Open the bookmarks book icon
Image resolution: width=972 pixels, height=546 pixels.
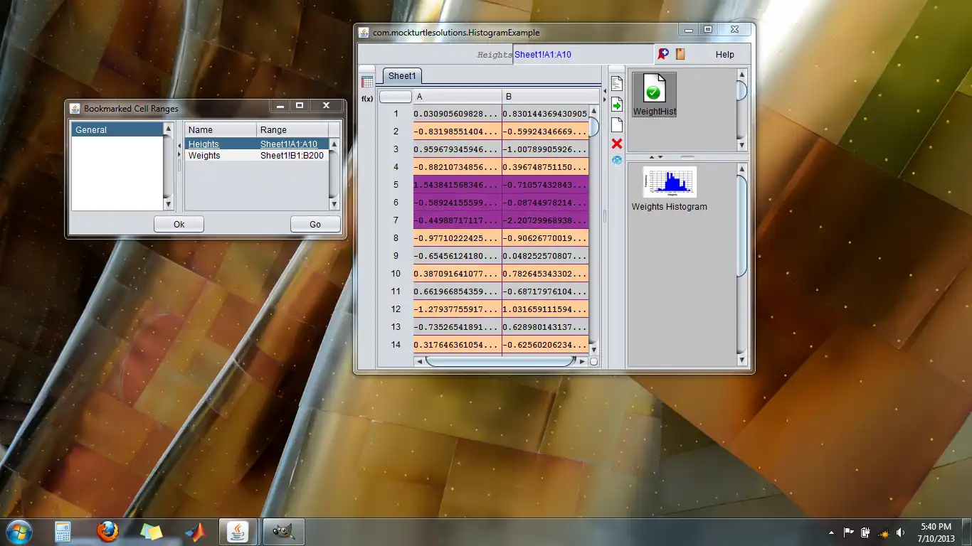coord(680,54)
